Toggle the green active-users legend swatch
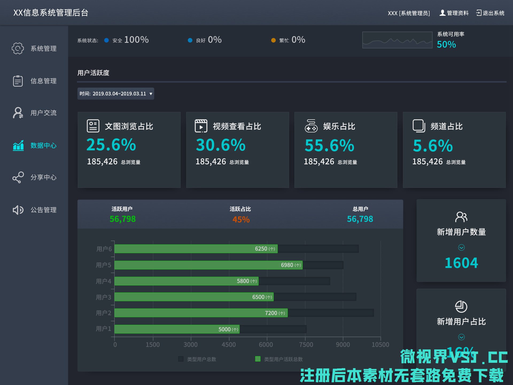 coord(258,359)
